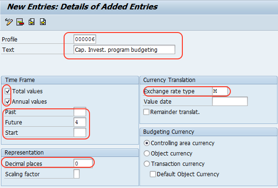Click the Future field containing 4
The image size is (278, 188).
point(80,122)
